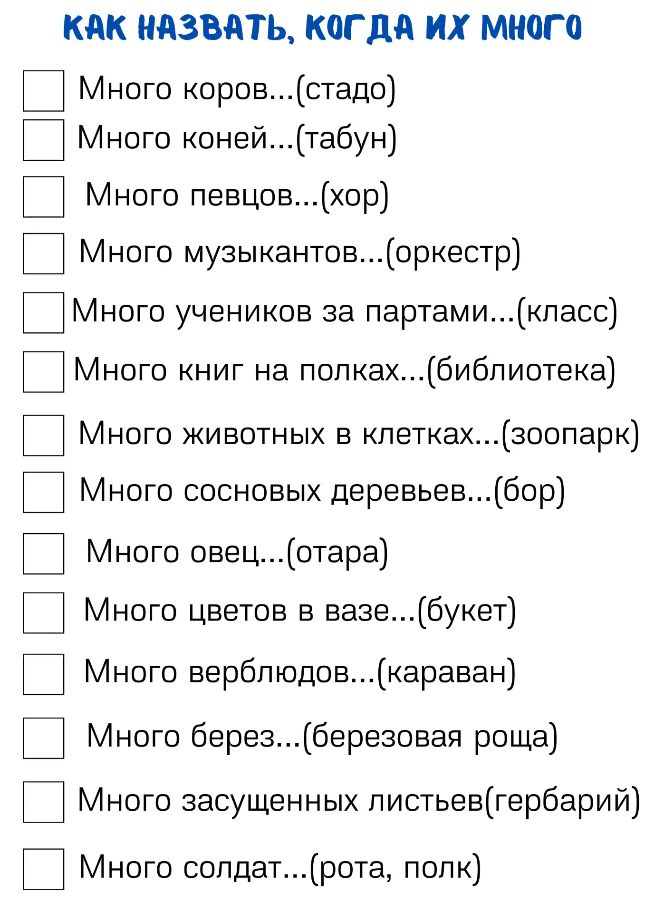Check the Много книг на полках box

(x=43, y=372)
